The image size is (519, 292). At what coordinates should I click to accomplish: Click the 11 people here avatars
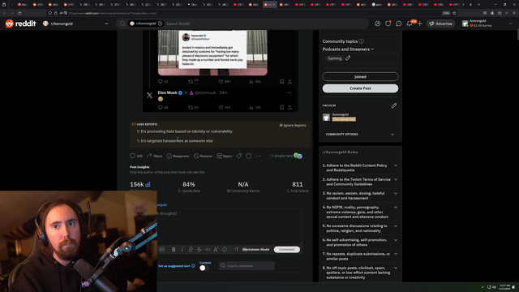[x=298, y=156]
